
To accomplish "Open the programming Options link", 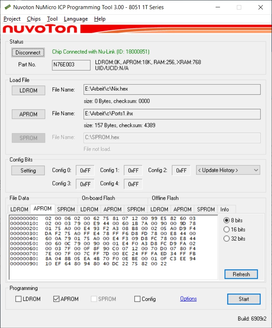I will point(188,299).
